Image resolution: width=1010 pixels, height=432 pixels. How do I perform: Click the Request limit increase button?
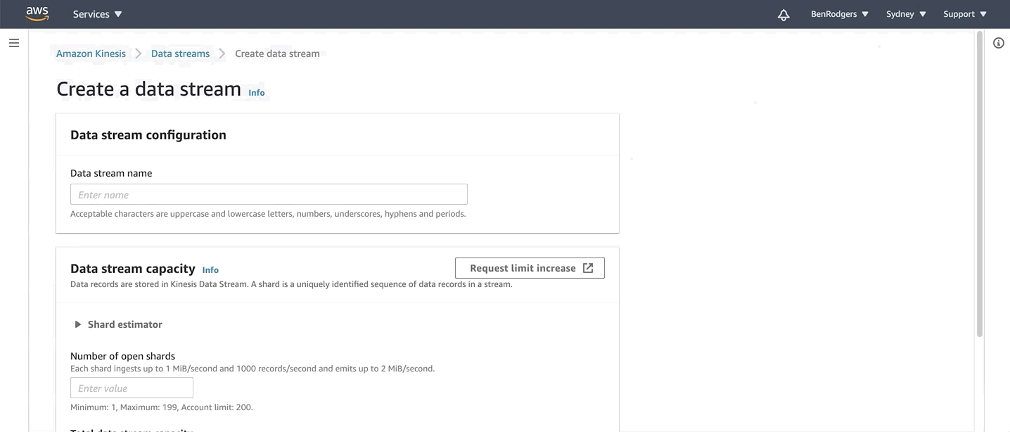[530, 268]
